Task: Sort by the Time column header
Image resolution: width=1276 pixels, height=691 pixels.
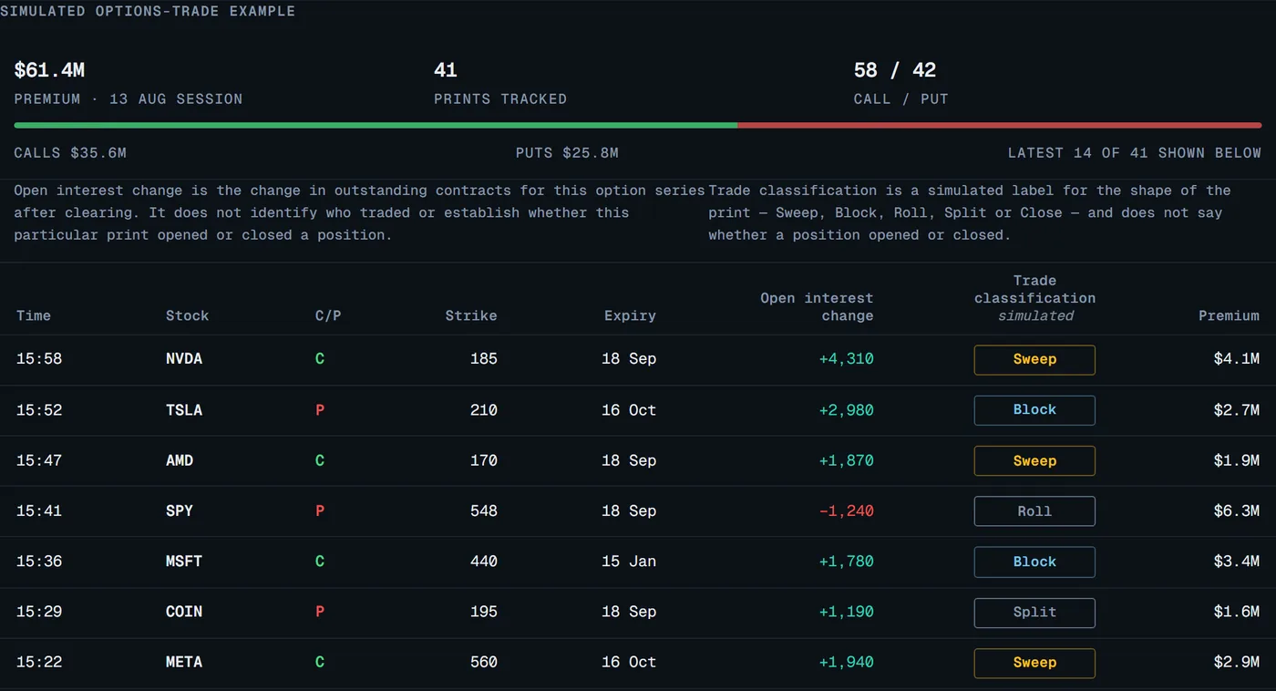Action: pos(34,315)
